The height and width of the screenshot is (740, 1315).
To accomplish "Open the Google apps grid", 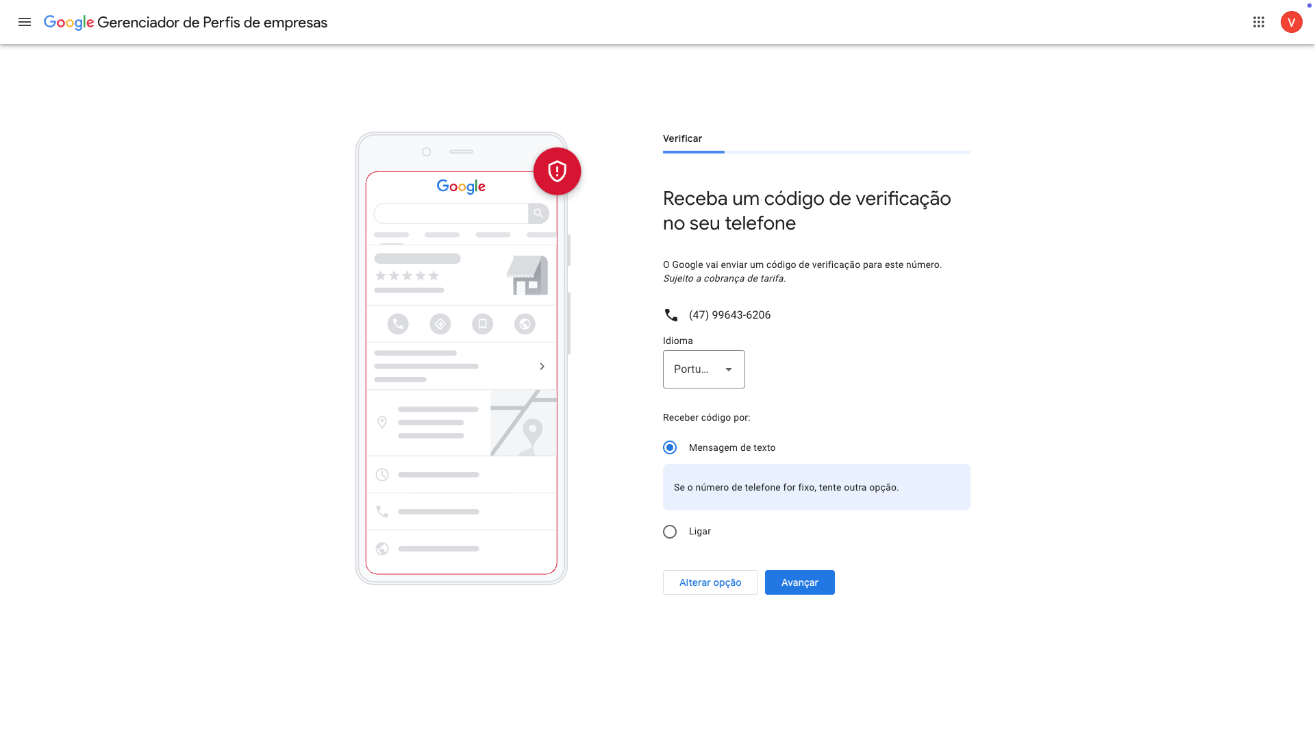I will click(1259, 22).
